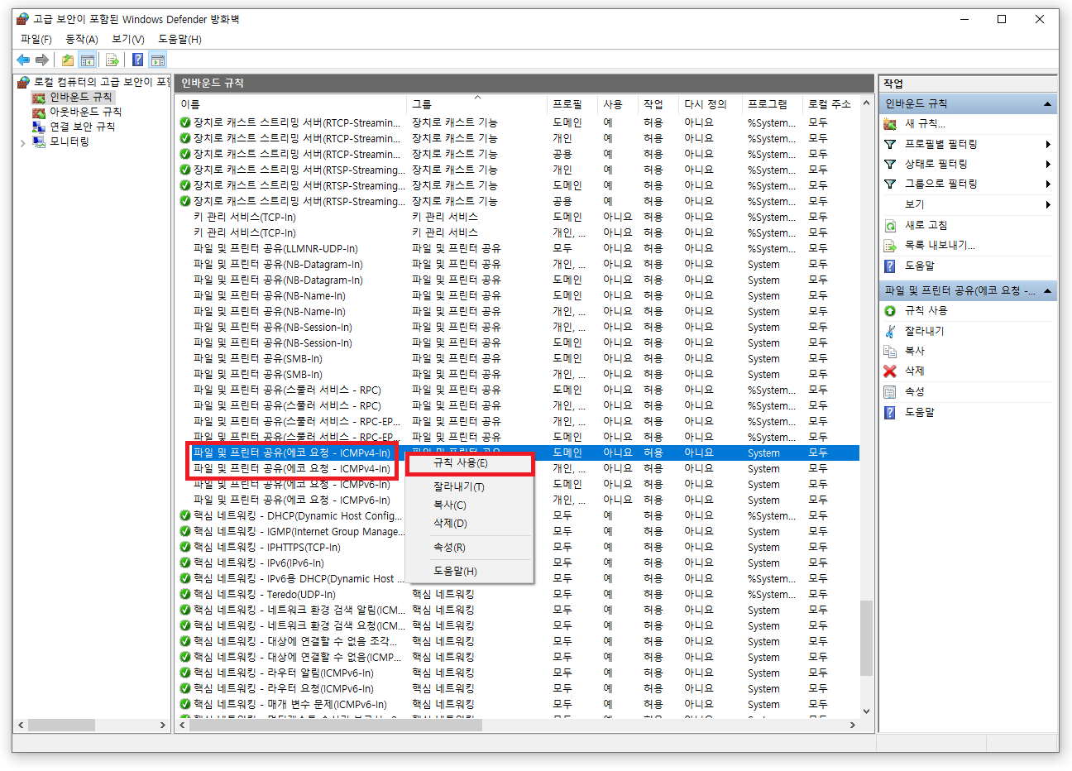This screenshot has height=771, width=1072.
Task: Click the red X 삭제 action
Action: [x=890, y=371]
